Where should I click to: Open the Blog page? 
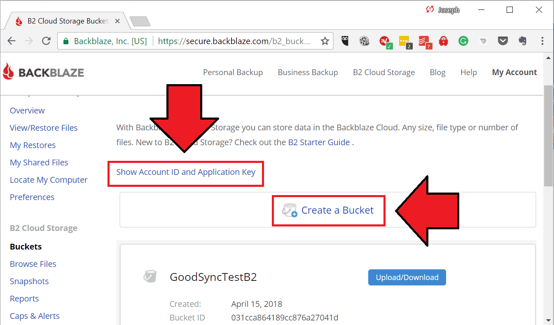[x=437, y=72]
